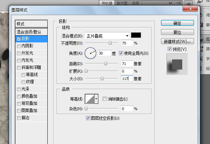
Task: Click the 新建样式(W)... button
Action: (177, 41)
